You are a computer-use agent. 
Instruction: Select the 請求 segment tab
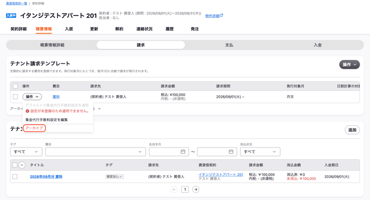click(x=141, y=45)
